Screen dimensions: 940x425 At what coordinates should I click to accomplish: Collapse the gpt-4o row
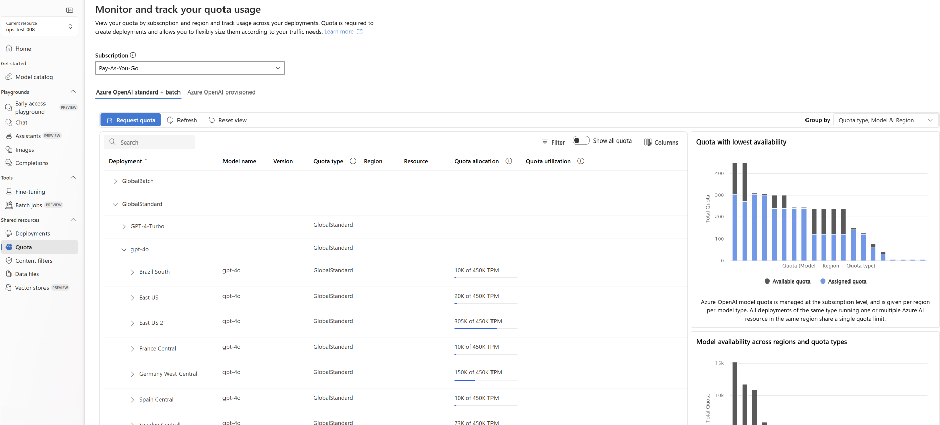(x=124, y=250)
